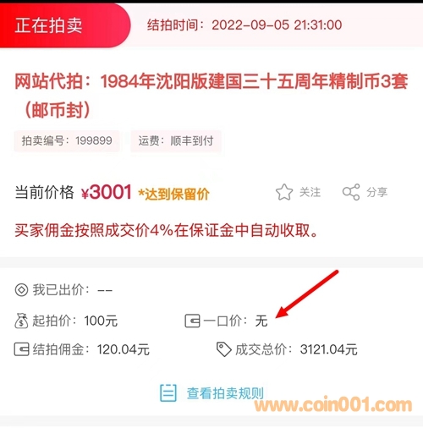This screenshot has height=428, width=423.
Task: Tap the 运费 顺丰到付 shipping tag
Action: (x=176, y=140)
